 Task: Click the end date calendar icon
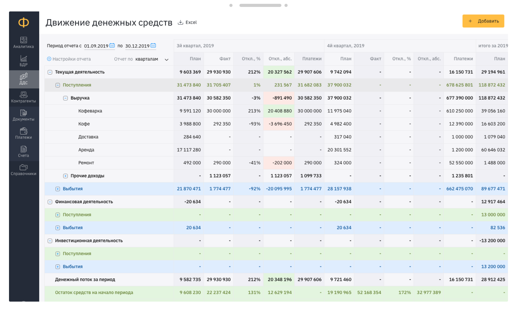point(154,45)
